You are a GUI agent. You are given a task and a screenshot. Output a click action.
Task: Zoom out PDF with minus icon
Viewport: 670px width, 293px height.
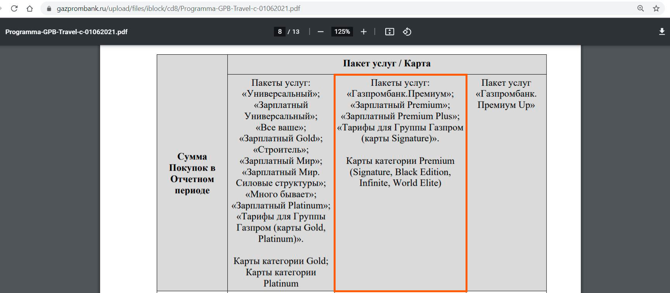point(320,32)
